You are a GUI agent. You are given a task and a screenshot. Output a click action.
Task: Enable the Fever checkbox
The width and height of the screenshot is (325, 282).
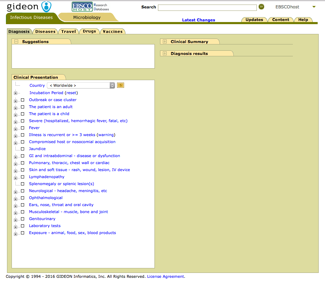point(22,128)
